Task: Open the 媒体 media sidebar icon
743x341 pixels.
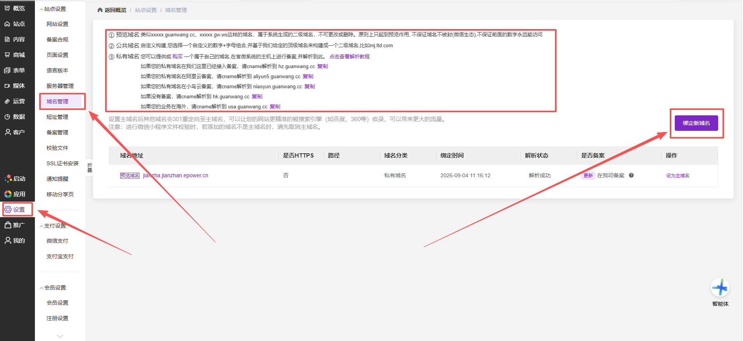Action: (x=7, y=86)
